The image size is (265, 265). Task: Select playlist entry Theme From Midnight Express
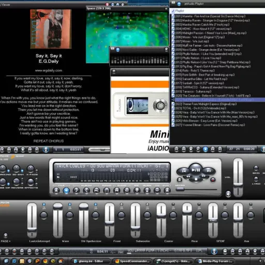point(206,104)
